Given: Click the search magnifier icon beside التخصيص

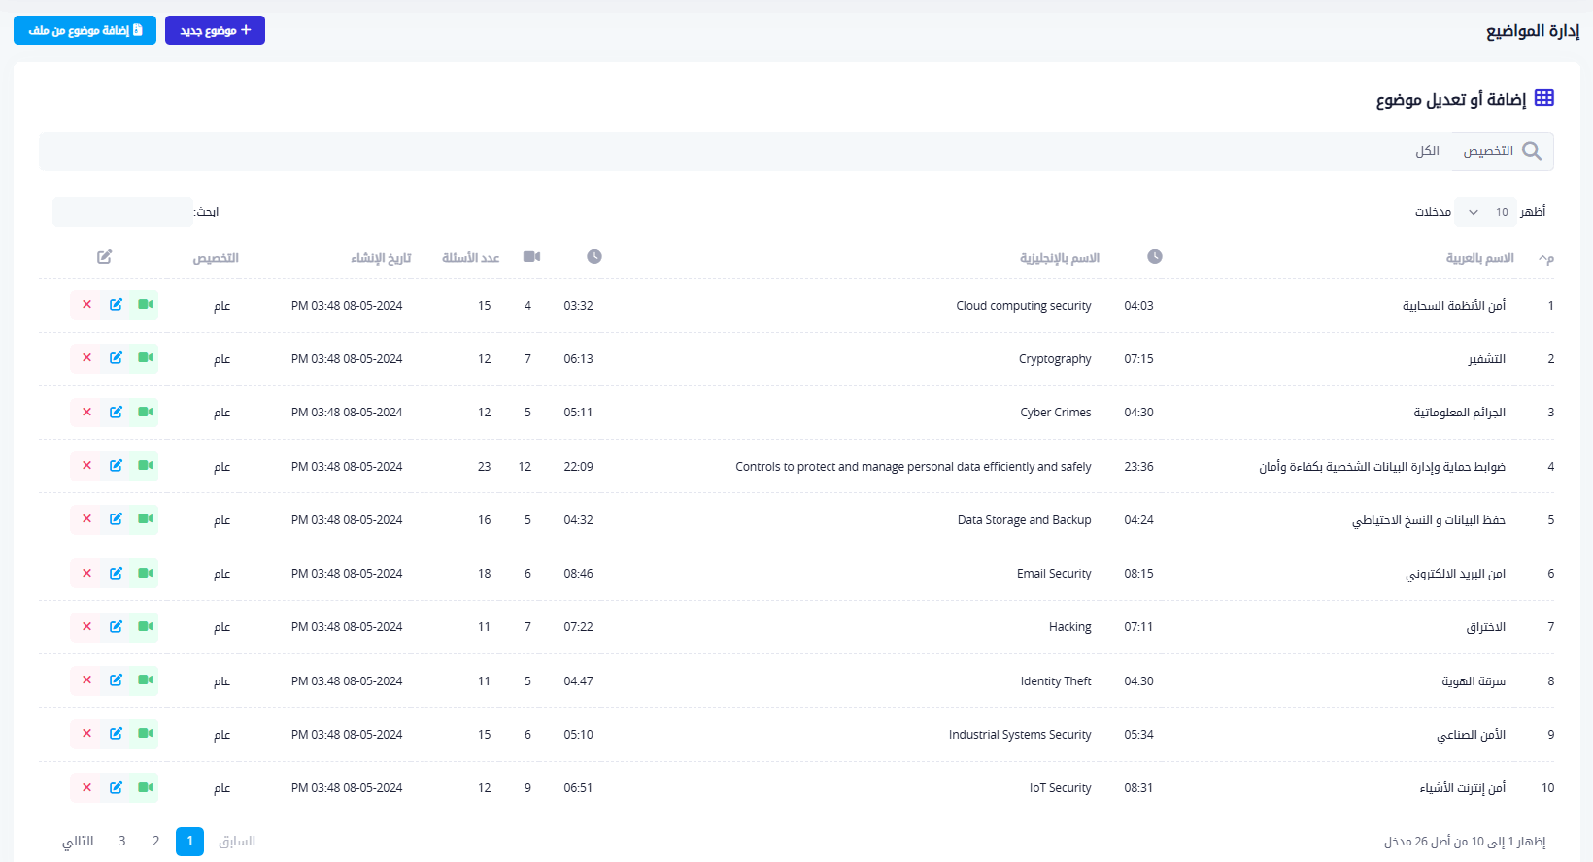Looking at the screenshot, I should click(1532, 151).
